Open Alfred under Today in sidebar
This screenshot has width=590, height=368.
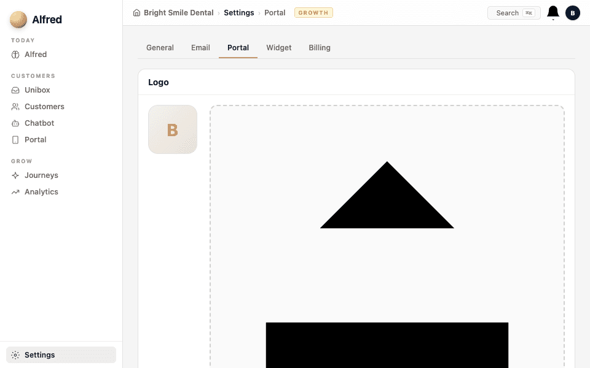pyautogui.click(x=61, y=55)
